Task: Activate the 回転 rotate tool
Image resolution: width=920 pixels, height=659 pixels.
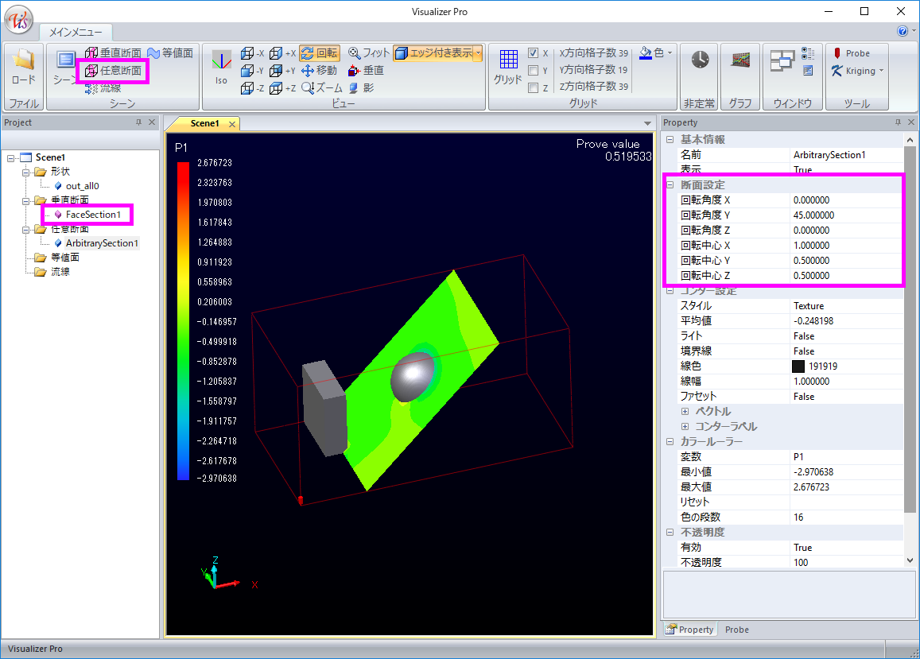Action: point(319,53)
